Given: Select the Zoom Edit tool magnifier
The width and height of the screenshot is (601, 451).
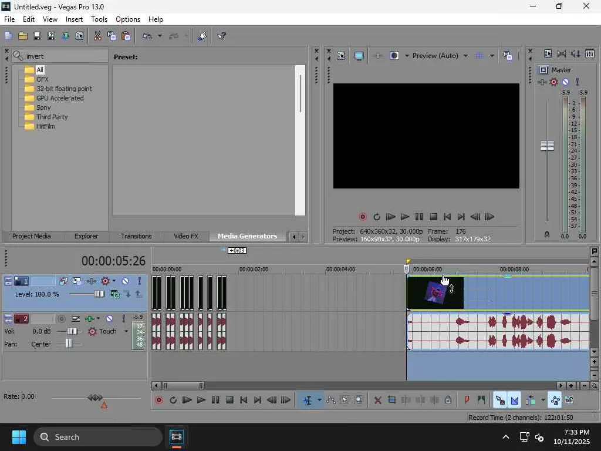Looking at the screenshot, I should 359,400.
